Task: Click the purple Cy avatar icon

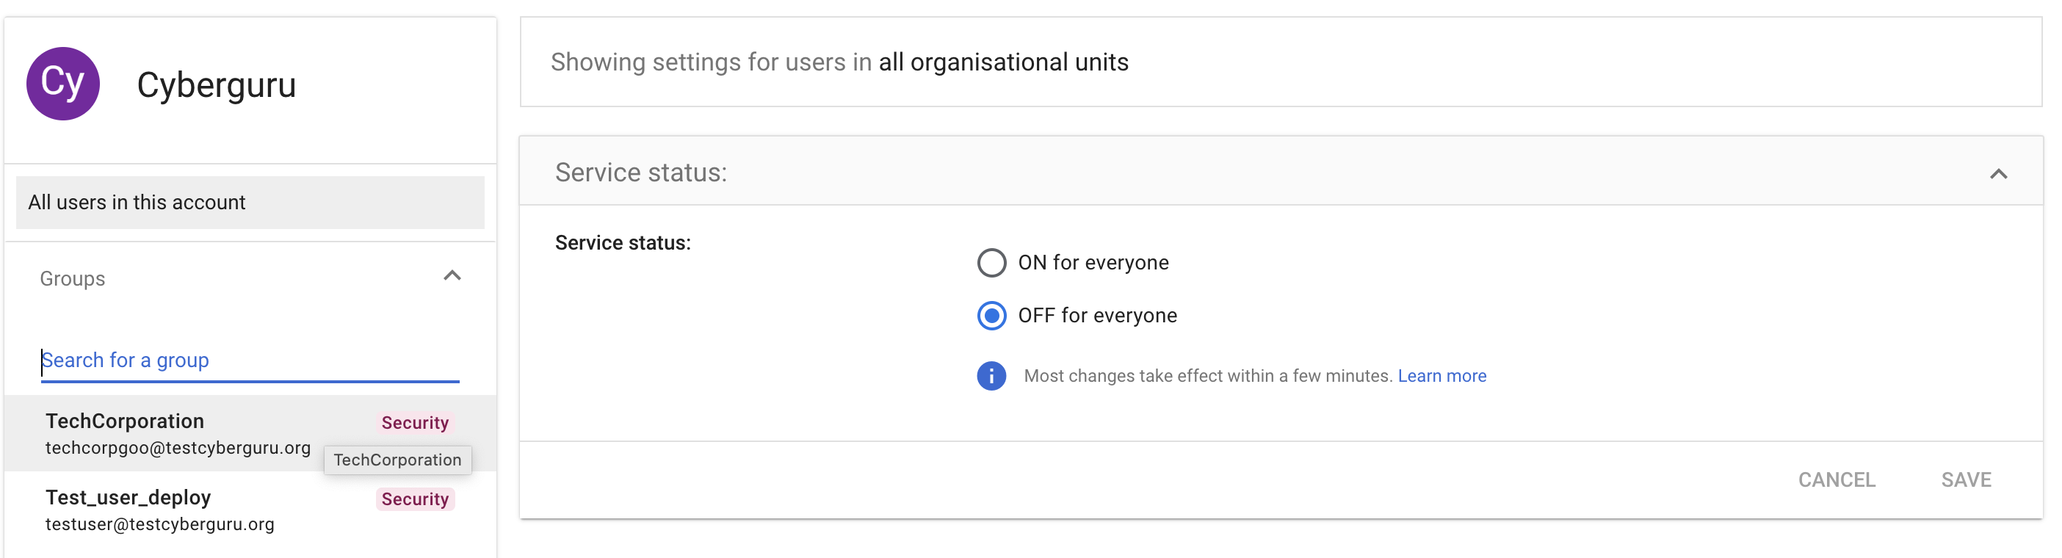Action: (63, 83)
